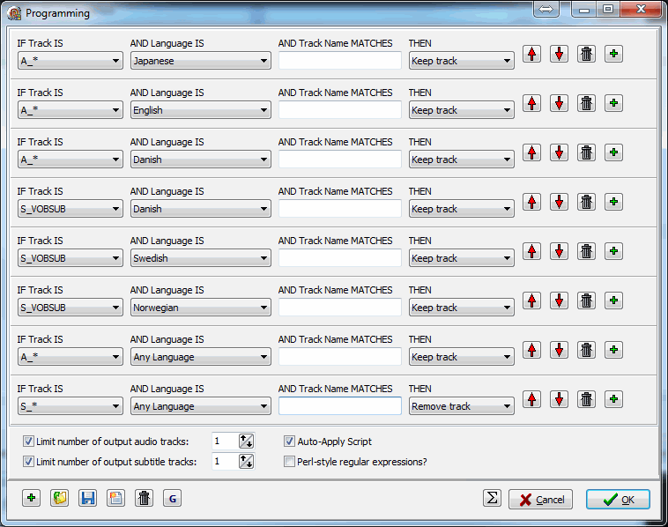Image resolution: width=668 pixels, height=527 pixels.
Task: Delete the A_* Danish rule
Action: pyautogui.click(x=586, y=152)
